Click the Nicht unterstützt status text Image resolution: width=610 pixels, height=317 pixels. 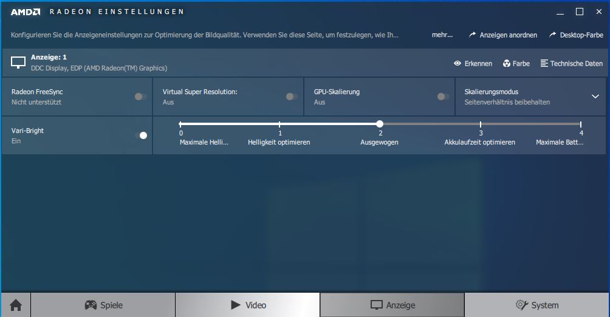[x=36, y=102]
